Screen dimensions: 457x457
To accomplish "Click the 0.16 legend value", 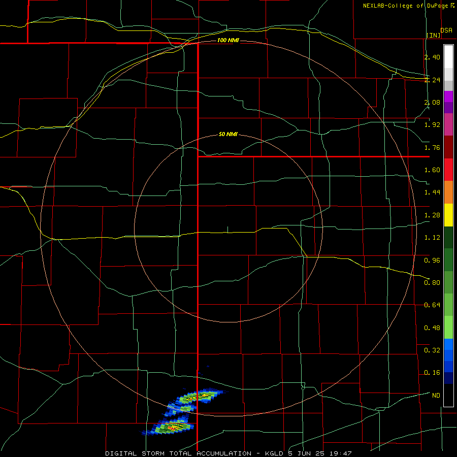I will pyautogui.click(x=432, y=373).
